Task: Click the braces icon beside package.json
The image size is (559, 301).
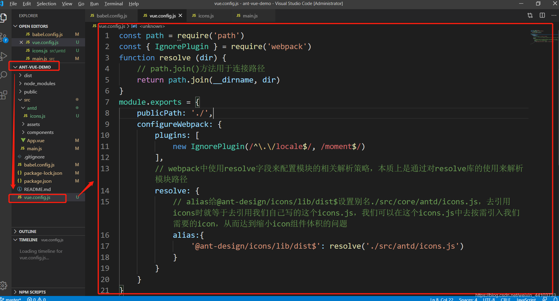Action: [20, 181]
